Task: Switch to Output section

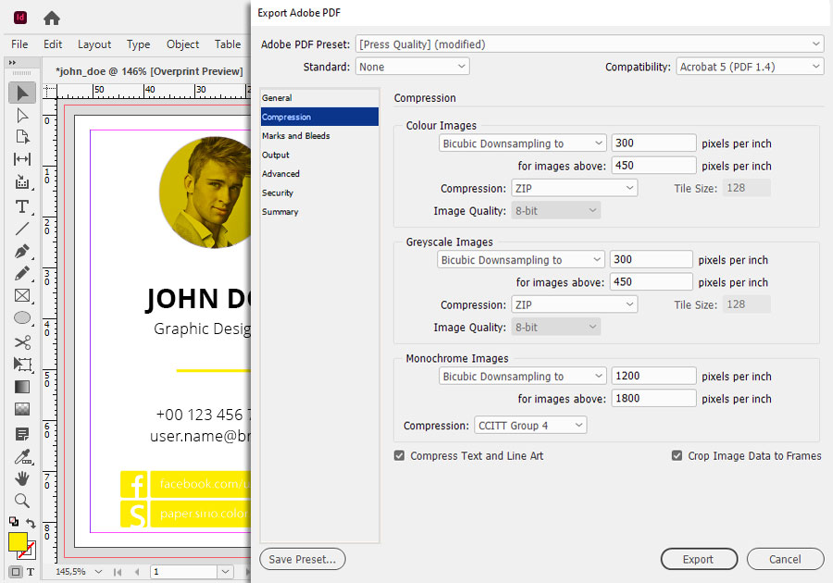Action: click(x=319, y=155)
